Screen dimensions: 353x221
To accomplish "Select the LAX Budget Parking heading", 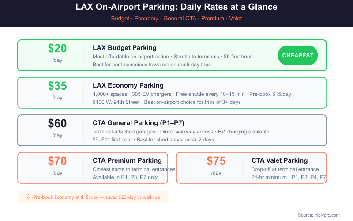I will coord(124,48).
